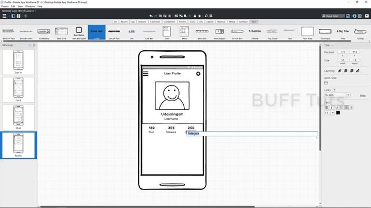Viewport: 371px width, 208px height.
Task: Open the View menu
Action: [20, 6]
